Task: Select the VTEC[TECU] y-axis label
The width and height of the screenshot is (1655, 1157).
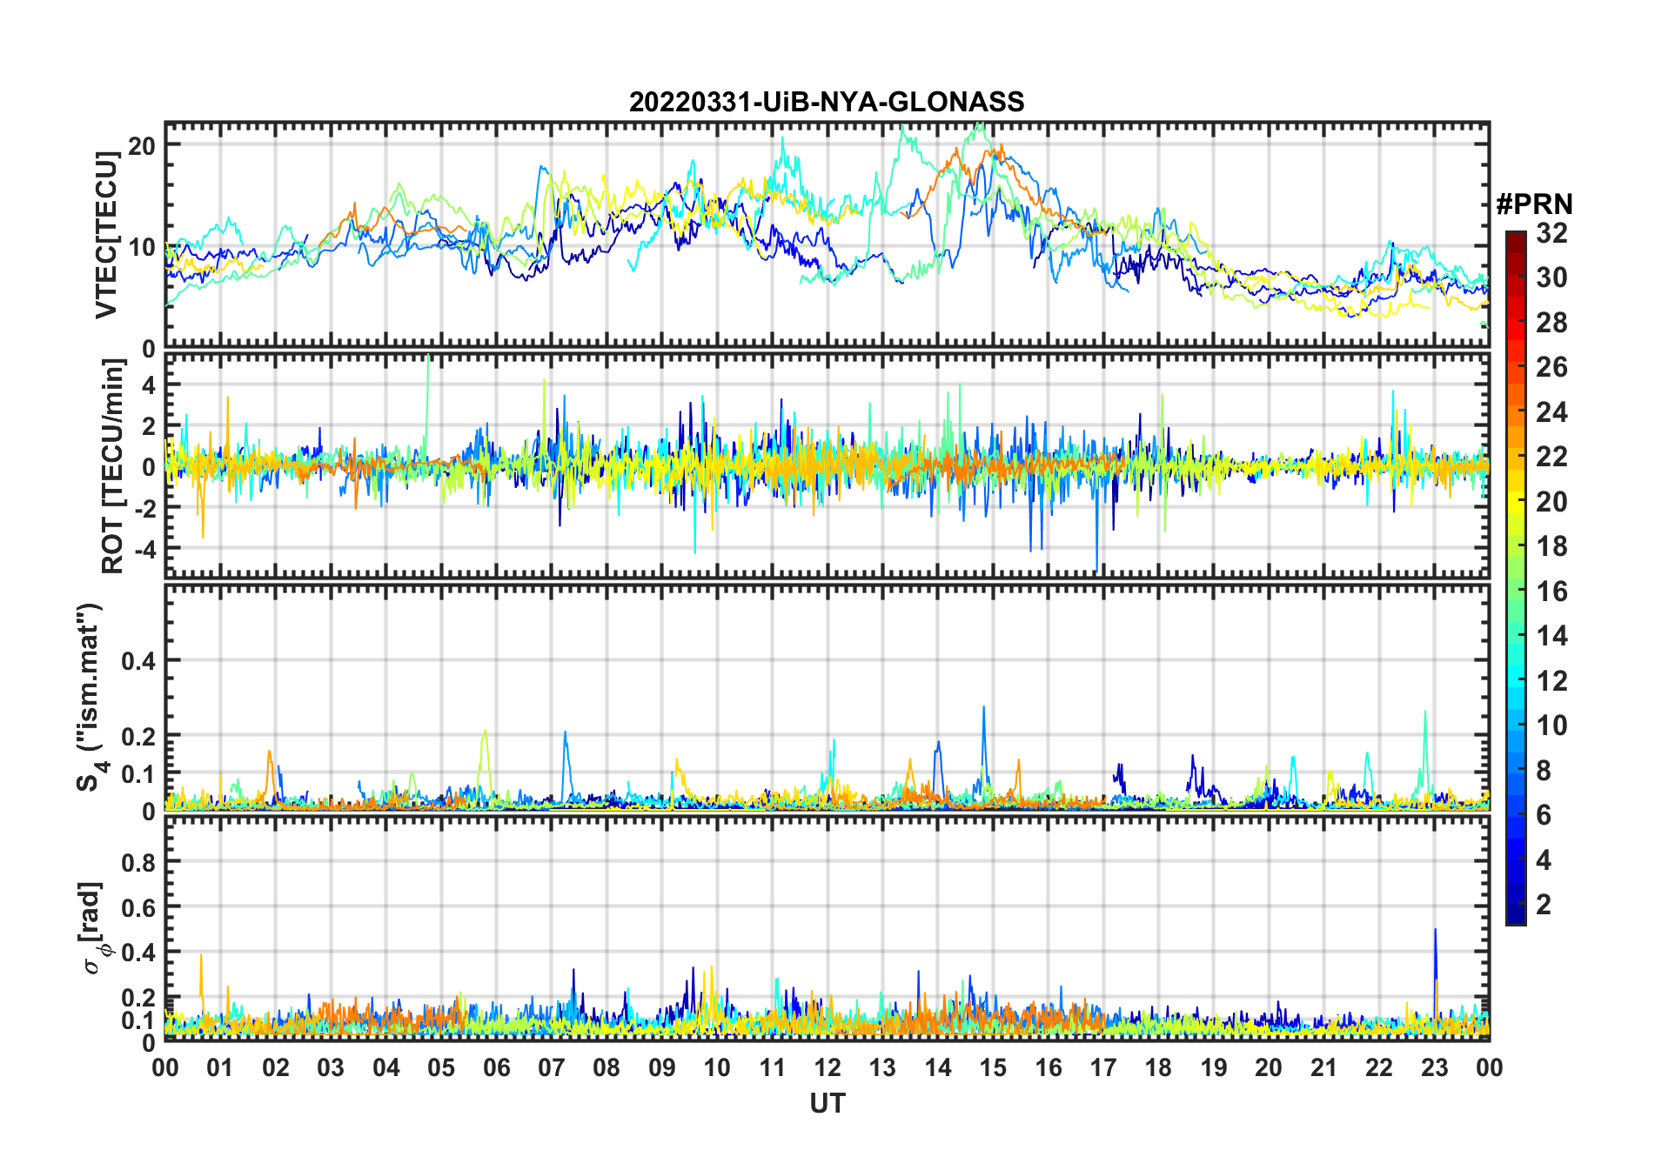Action: pyautogui.click(x=106, y=235)
